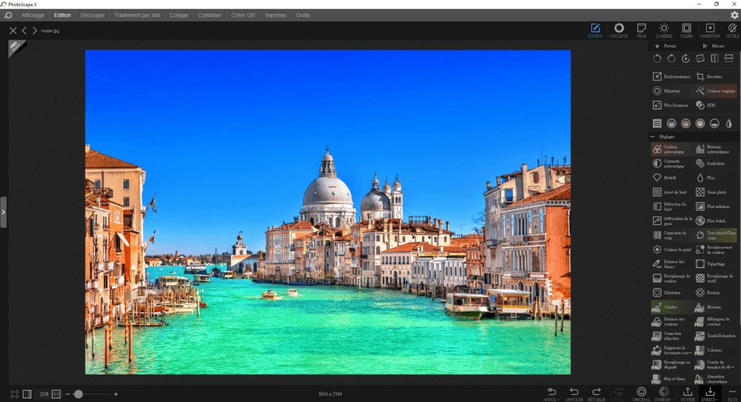Click the Enregistrer save button
This screenshot has width=741, height=402.
click(x=710, y=394)
